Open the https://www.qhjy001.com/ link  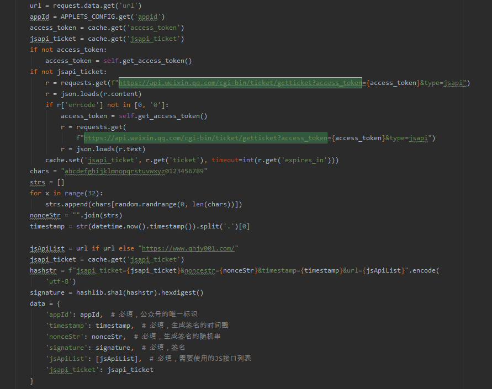188,248
